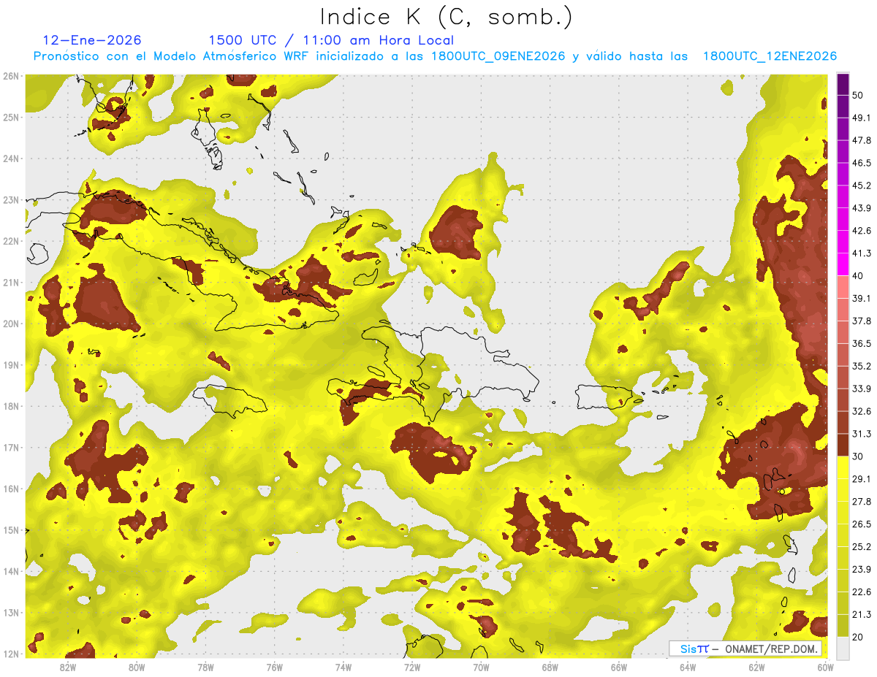Screen dimensions: 877x677
Task: Click the colorbar value "45.2"
Action: click(861, 185)
